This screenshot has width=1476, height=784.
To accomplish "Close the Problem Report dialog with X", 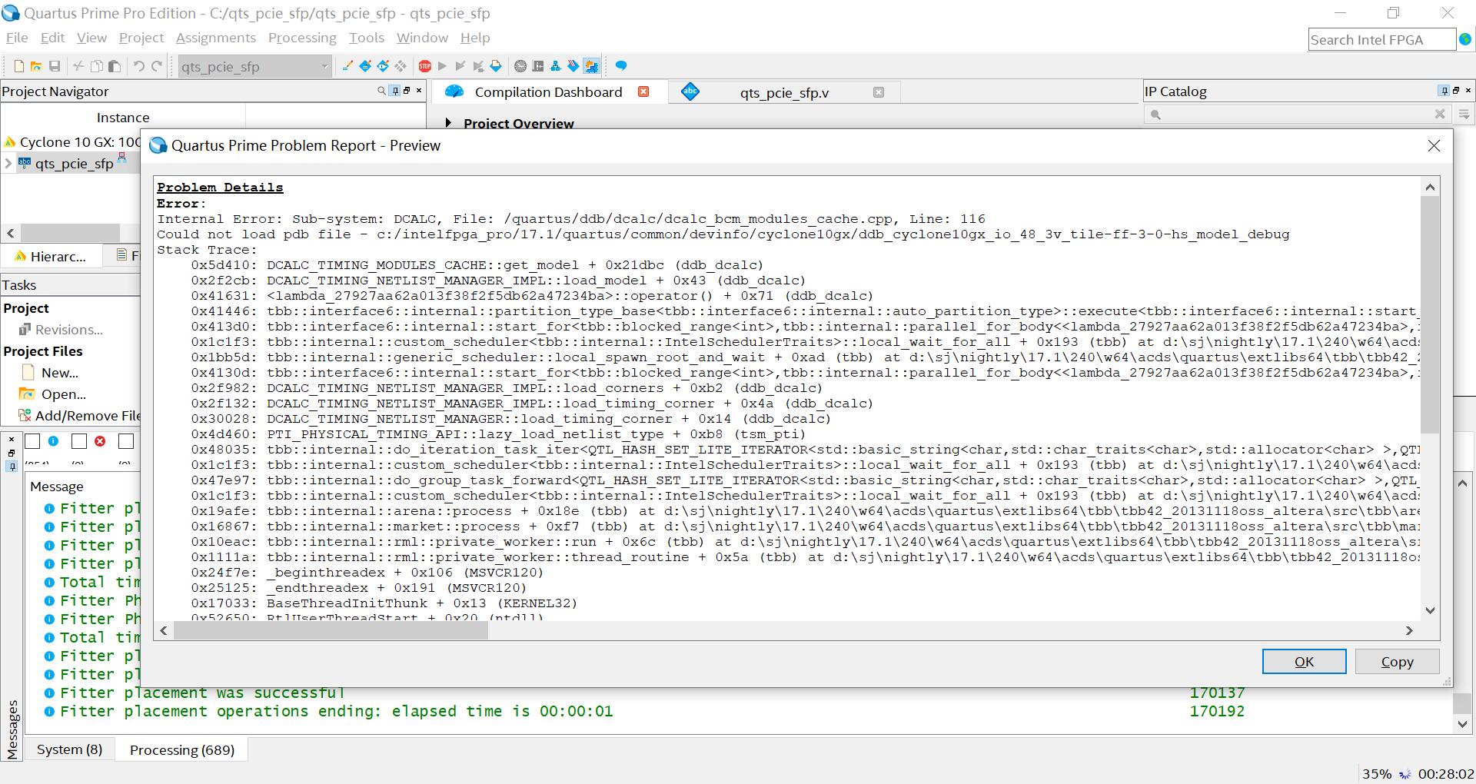I will point(1434,146).
